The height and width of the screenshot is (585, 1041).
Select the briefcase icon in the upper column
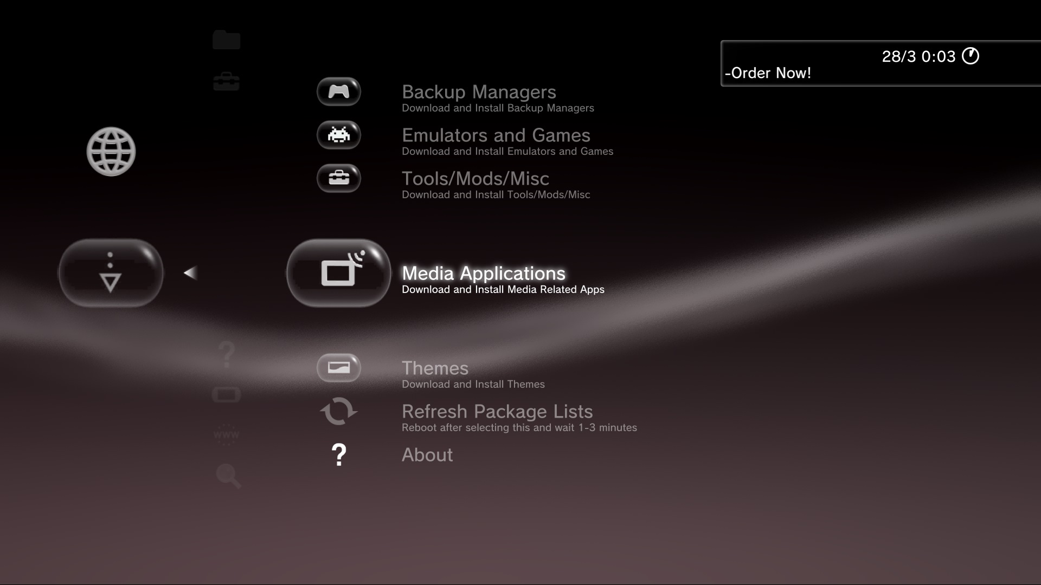click(x=226, y=80)
